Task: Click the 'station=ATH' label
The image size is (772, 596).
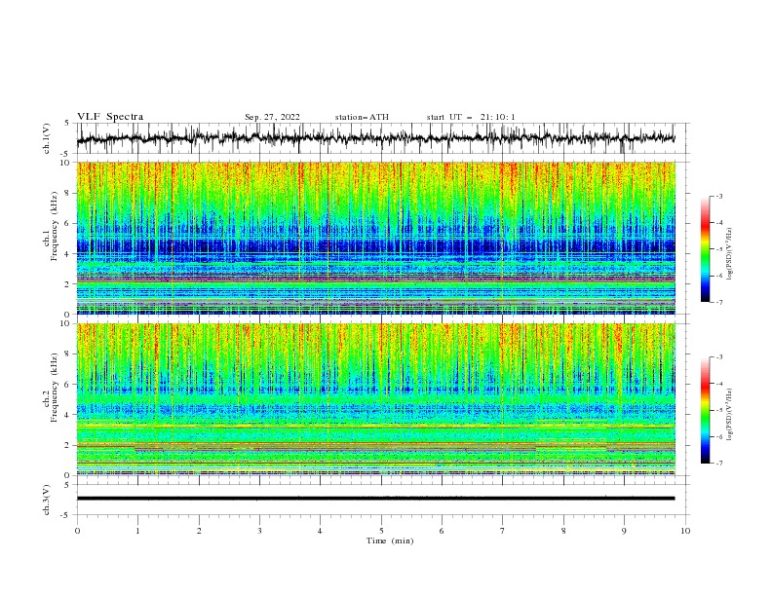Action: click(x=362, y=117)
